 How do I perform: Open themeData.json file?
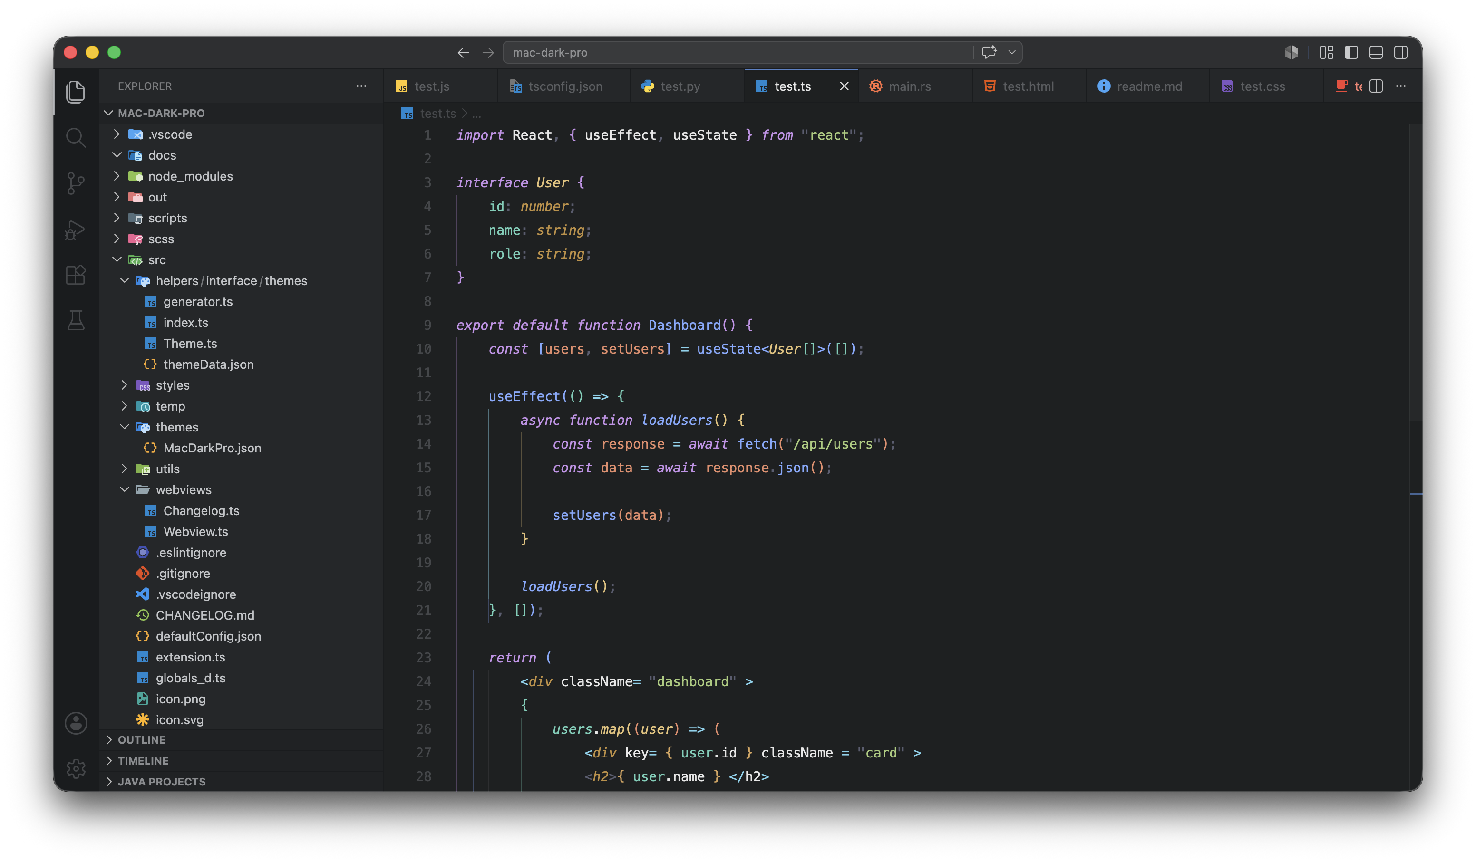(x=241, y=364)
